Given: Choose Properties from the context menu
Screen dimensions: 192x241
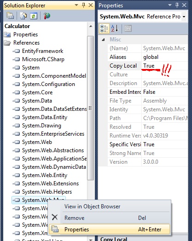Looking at the screenshot, I should (110, 230).
